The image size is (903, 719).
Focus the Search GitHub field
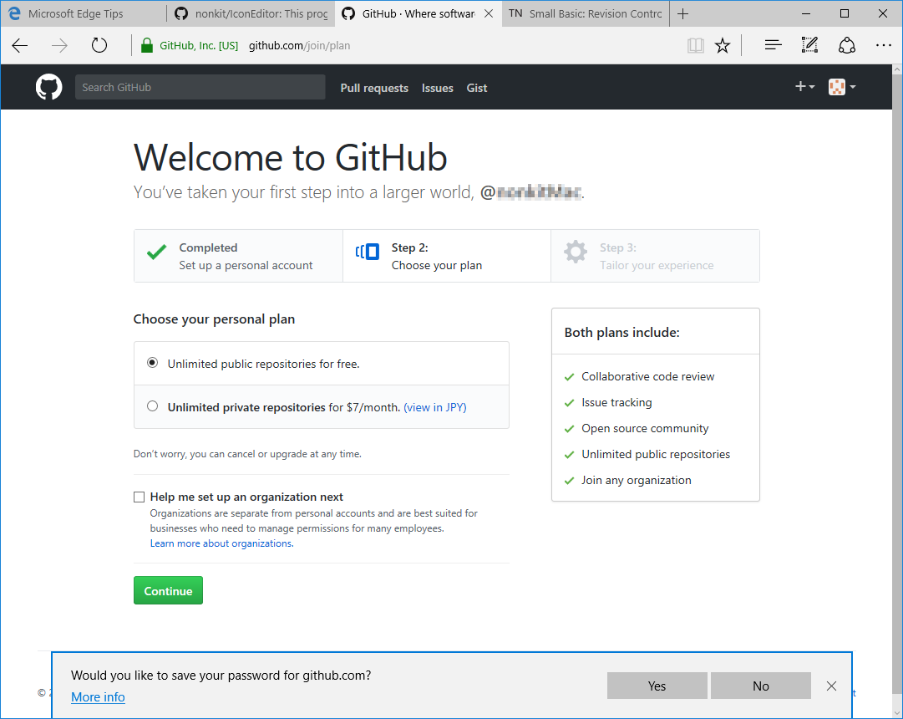coord(200,87)
